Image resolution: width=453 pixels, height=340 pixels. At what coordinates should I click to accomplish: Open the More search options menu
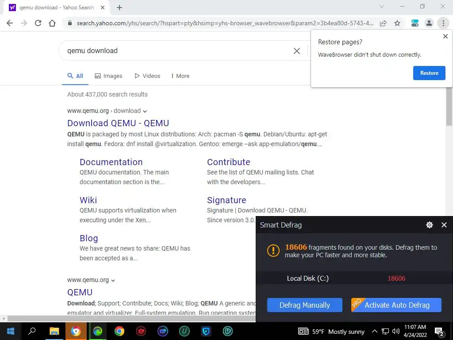[x=180, y=76]
